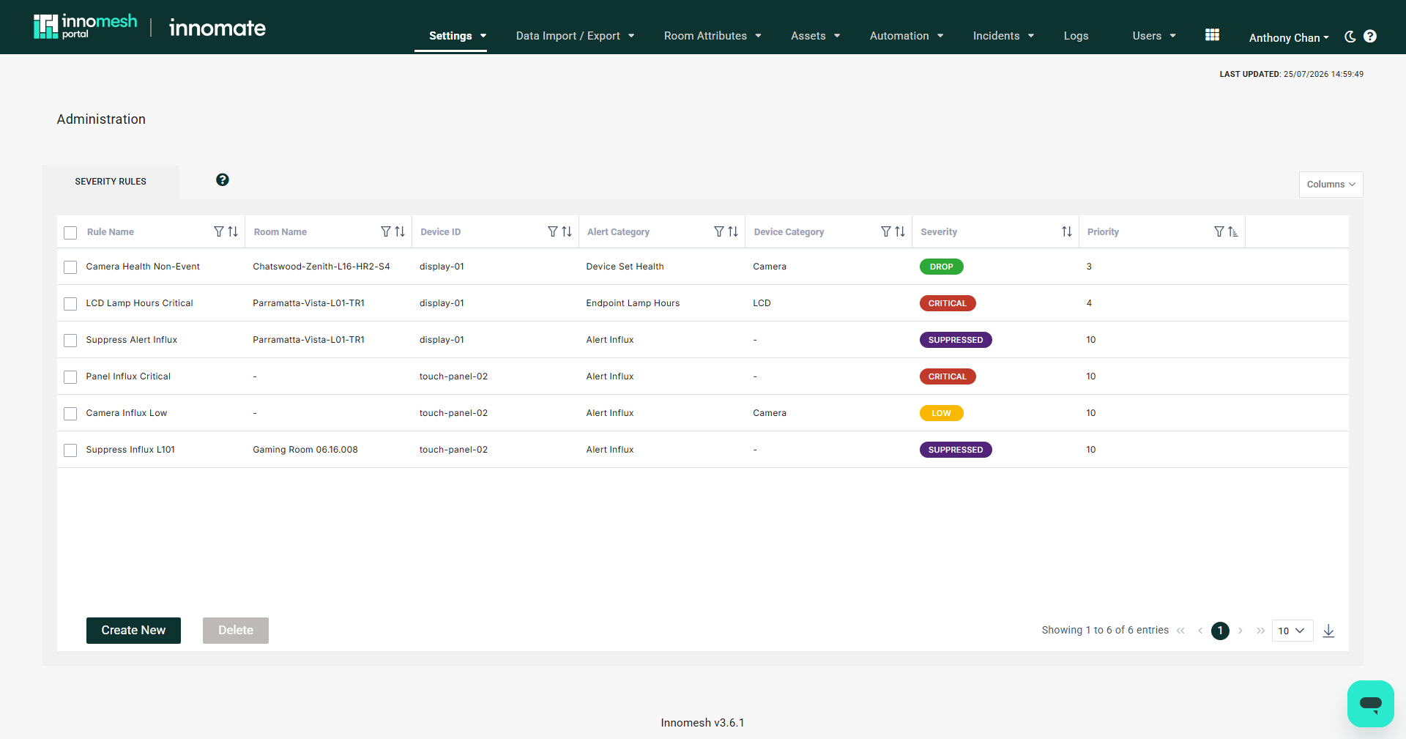Image resolution: width=1406 pixels, height=739 pixels.
Task: Go to next page of entries
Action: point(1241,631)
